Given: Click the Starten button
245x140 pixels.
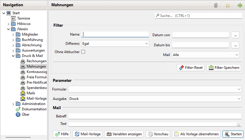Looking at the screenshot, I should point(233,134).
